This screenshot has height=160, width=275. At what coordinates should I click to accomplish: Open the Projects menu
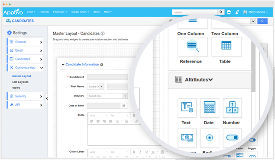pyautogui.click(x=44, y=12)
